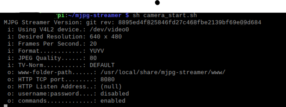286x107 pixels.
Task: Click the 640 x 480 resolution value
Action: 106,37
